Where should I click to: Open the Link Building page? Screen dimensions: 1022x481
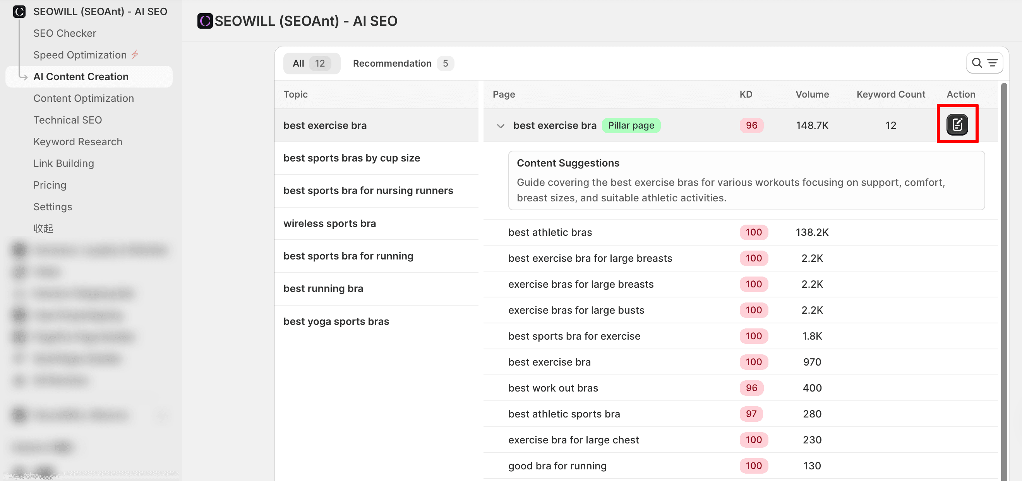click(63, 163)
